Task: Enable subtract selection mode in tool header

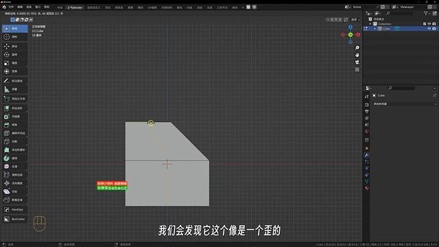Action: click(x=22, y=20)
